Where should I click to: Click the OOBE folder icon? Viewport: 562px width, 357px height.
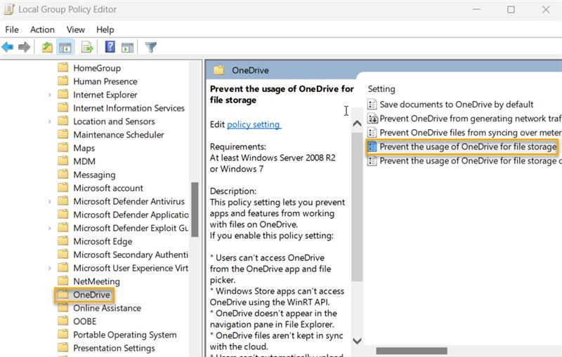63,321
